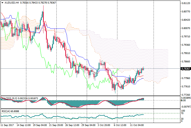Click the dropdown triangle beside AUDUSD,H4
Image resolution: width=191 pixels, height=128 pixels.
2,3
